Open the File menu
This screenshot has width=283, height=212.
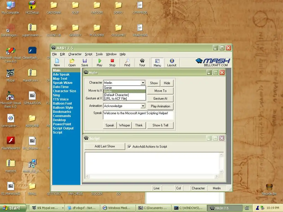(x=54, y=54)
